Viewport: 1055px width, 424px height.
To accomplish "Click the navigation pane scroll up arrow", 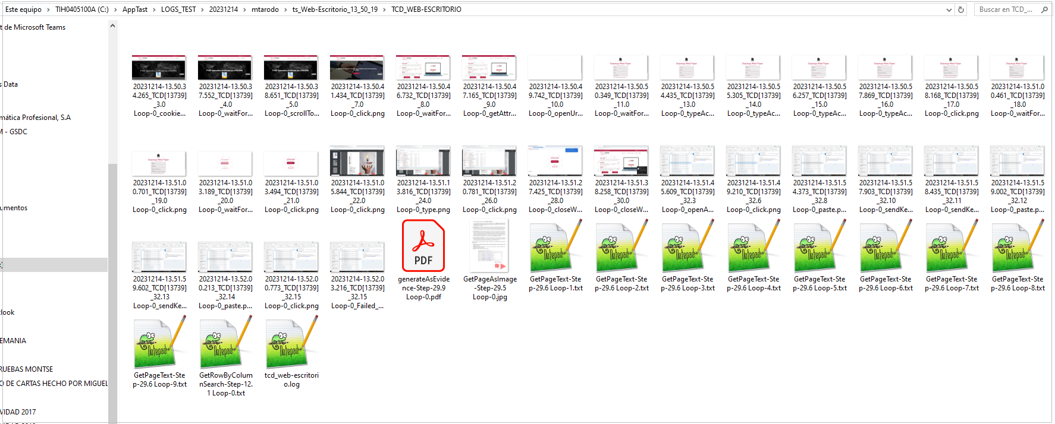I will click(112, 26).
